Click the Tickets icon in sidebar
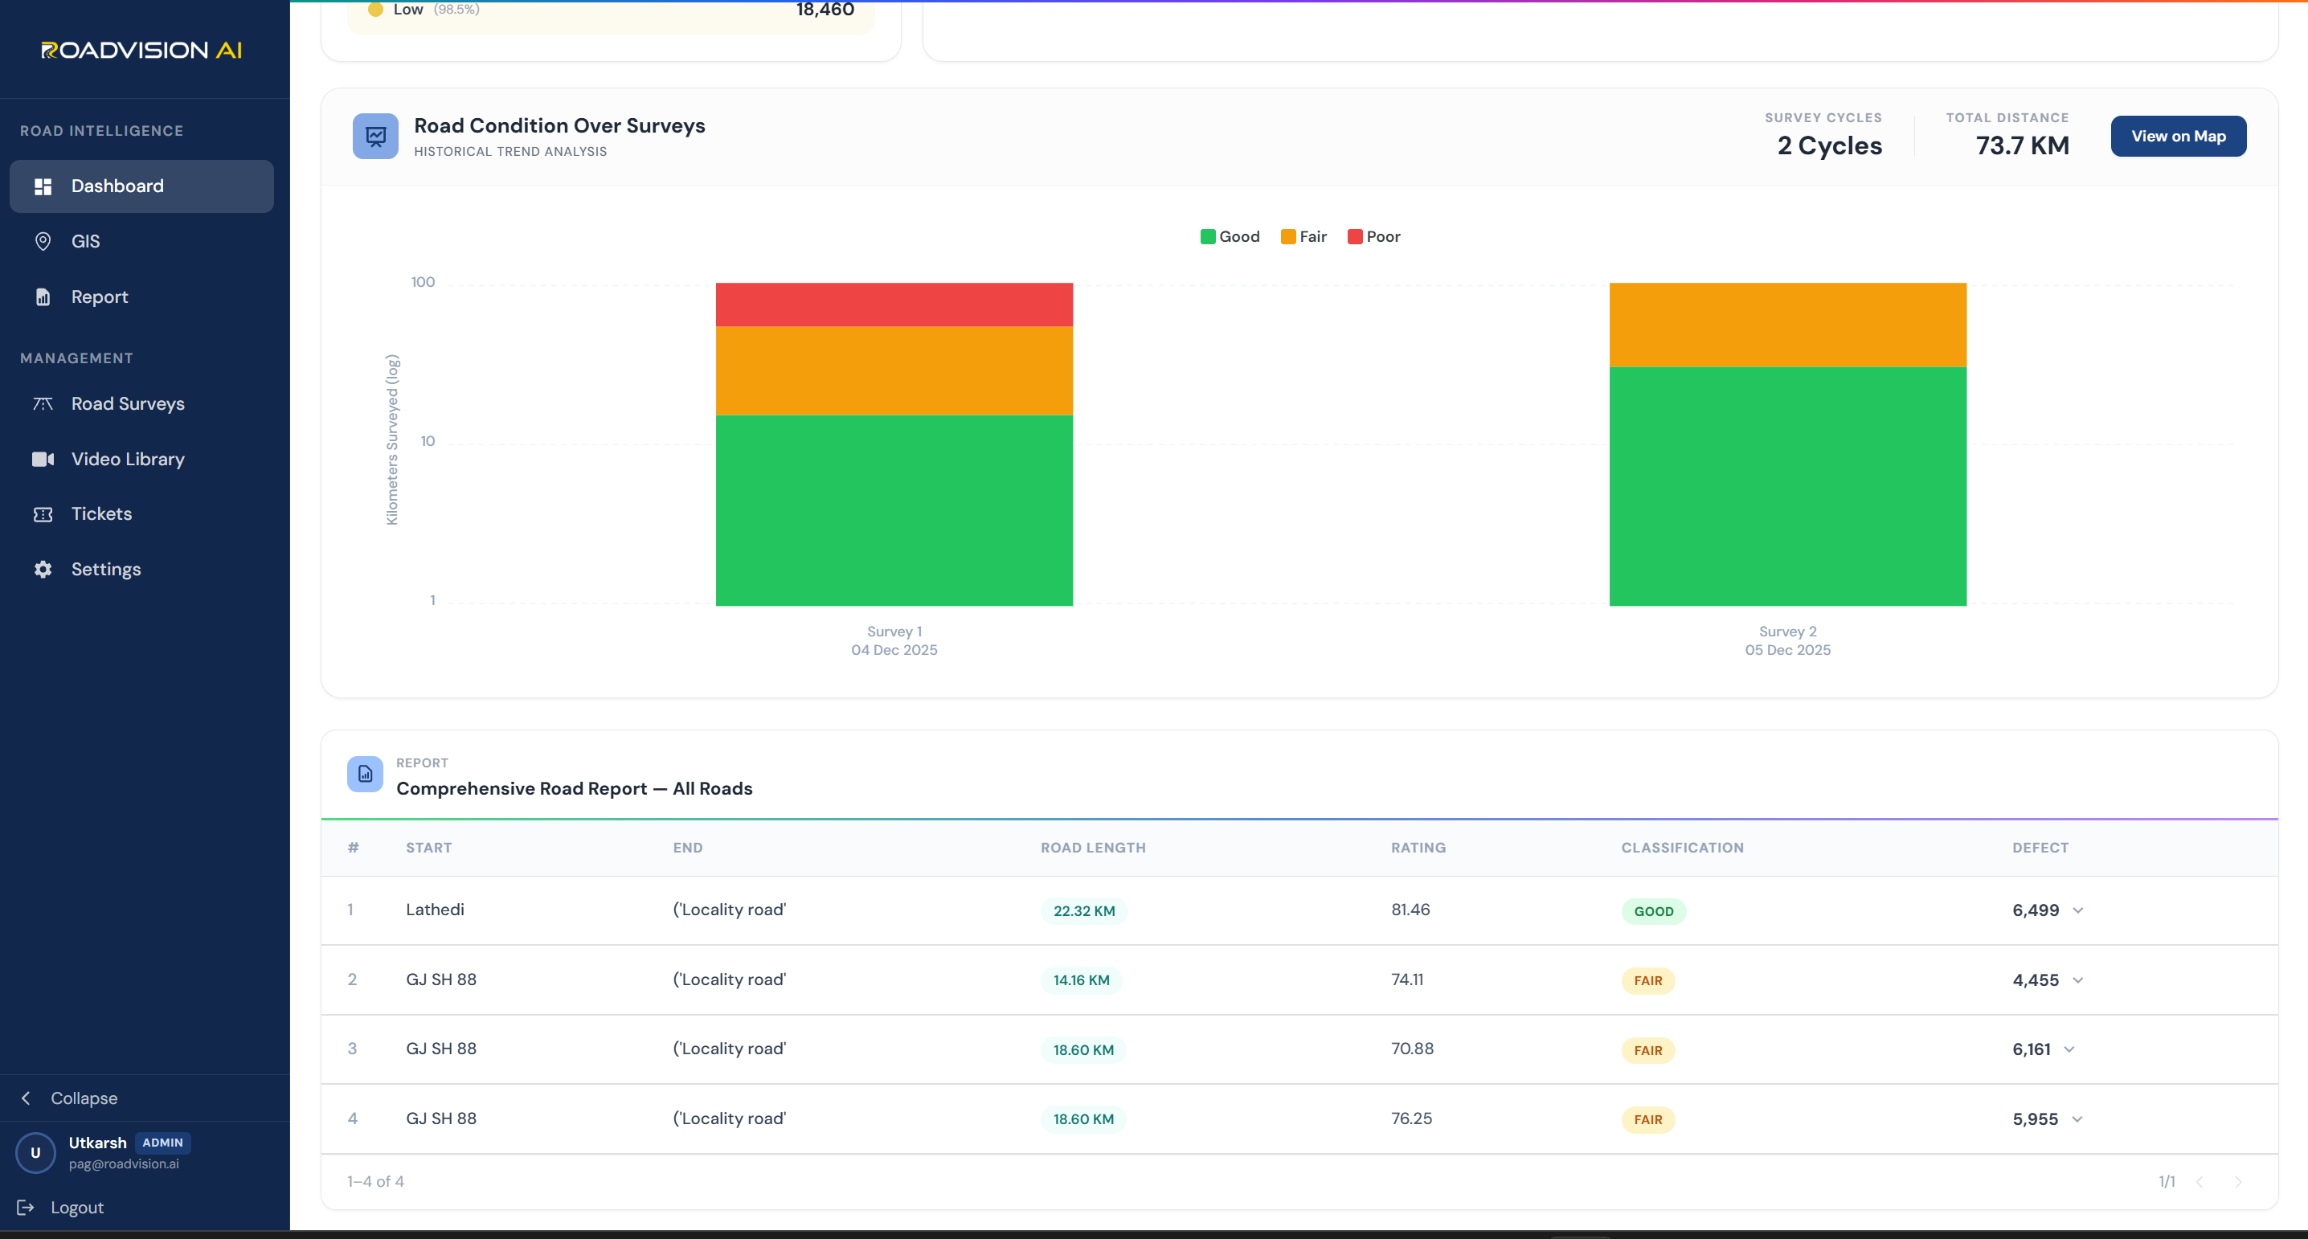 coord(42,514)
